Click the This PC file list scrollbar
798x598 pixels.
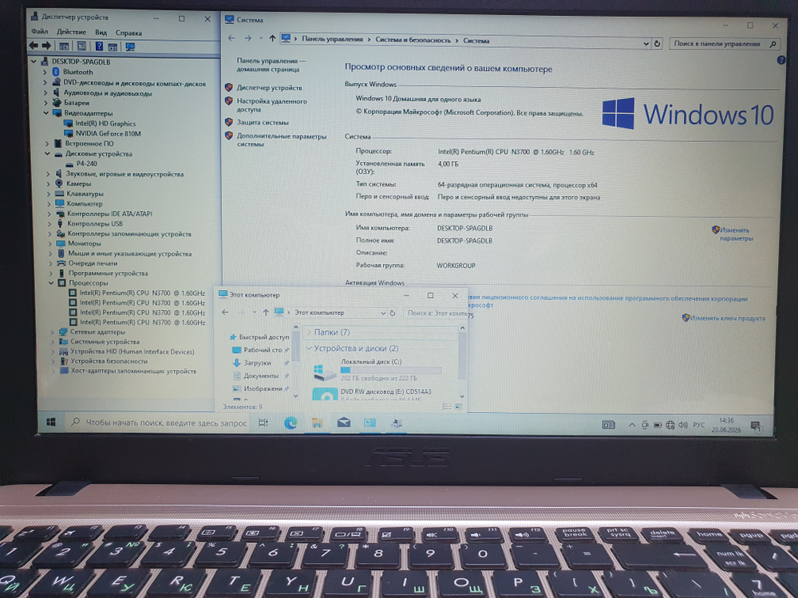tap(462, 362)
